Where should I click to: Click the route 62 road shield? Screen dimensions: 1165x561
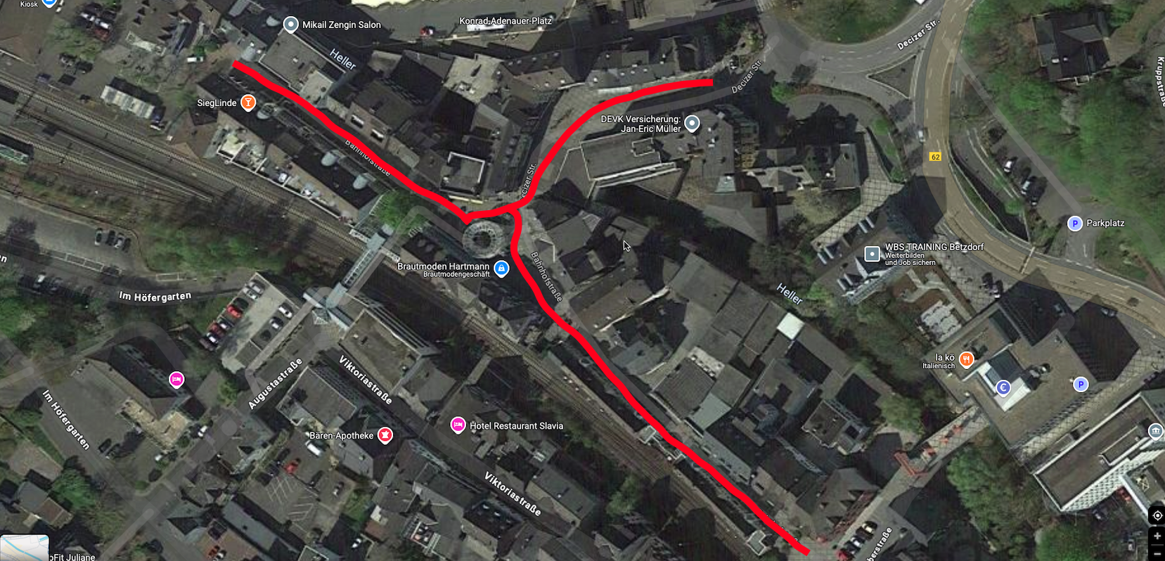pyautogui.click(x=935, y=157)
